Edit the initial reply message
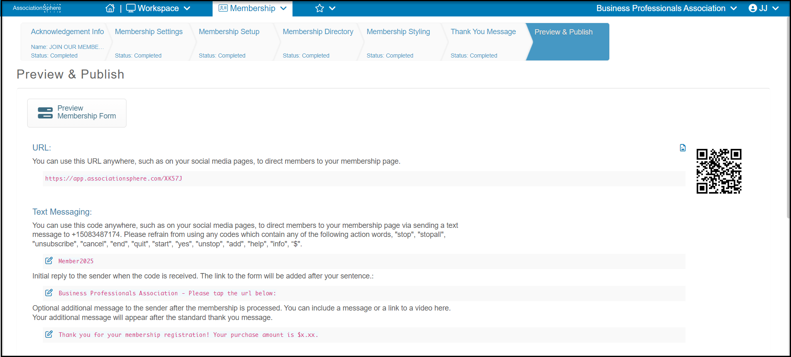 tap(49, 293)
